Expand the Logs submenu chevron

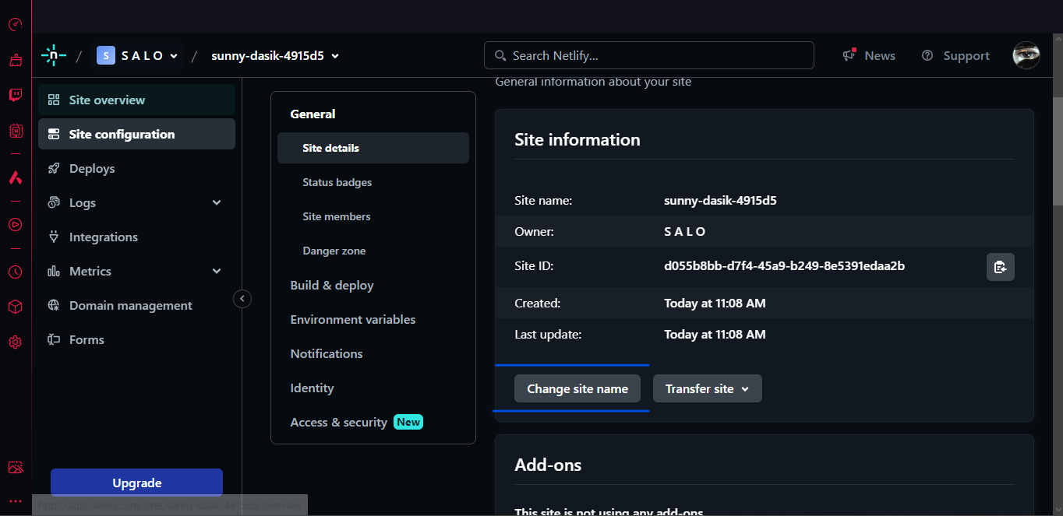[217, 202]
